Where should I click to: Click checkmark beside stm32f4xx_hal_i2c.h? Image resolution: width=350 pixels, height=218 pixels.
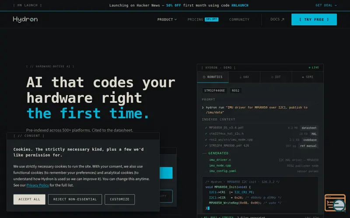coord(206,134)
